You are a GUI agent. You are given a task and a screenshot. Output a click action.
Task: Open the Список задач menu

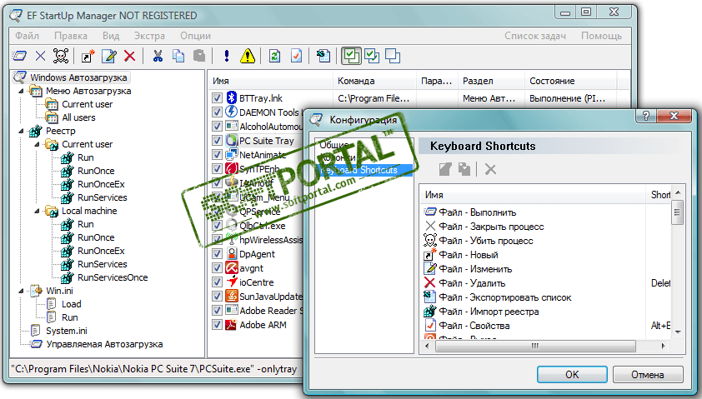535,36
